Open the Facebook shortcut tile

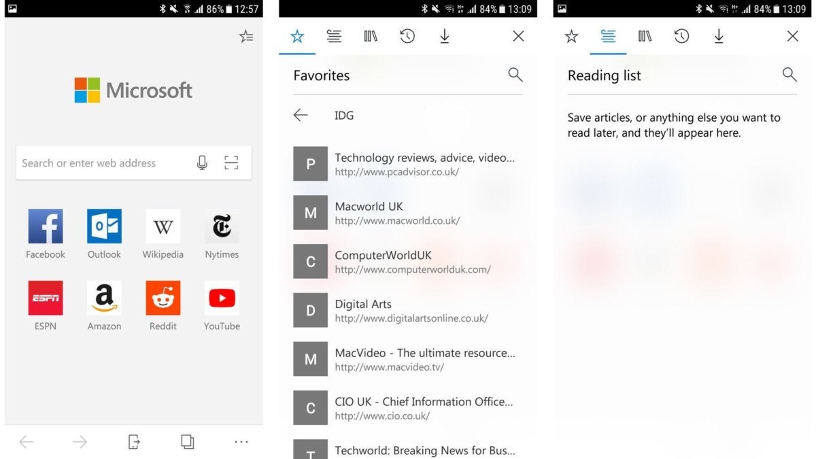[46, 234]
